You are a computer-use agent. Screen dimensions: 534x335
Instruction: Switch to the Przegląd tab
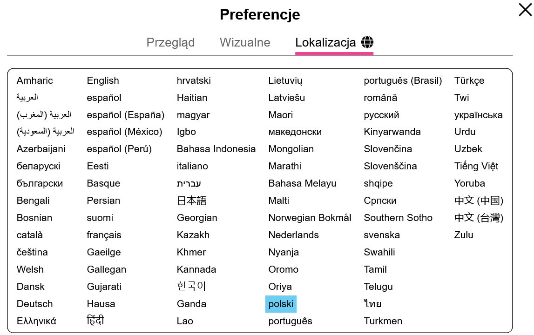(x=170, y=42)
